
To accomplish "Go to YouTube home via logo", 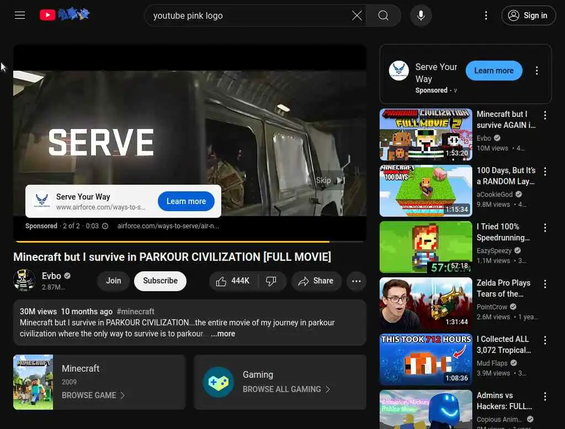I will [x=65, y=15].
